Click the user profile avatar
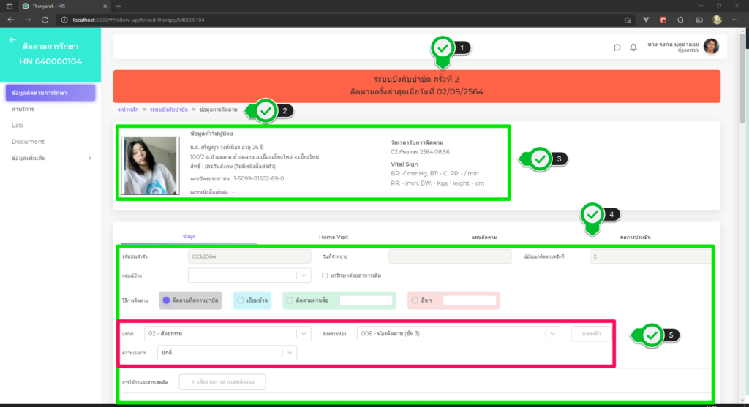This screenshot has width=749, height=407. click(711, 47)
